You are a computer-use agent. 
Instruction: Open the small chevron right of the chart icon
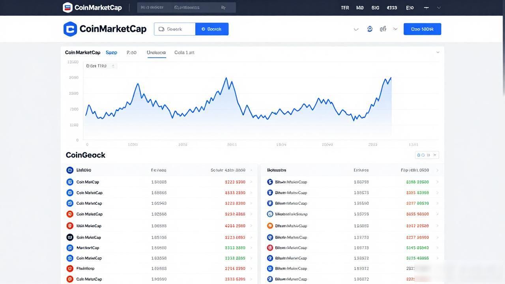click(x=395, y=29)
